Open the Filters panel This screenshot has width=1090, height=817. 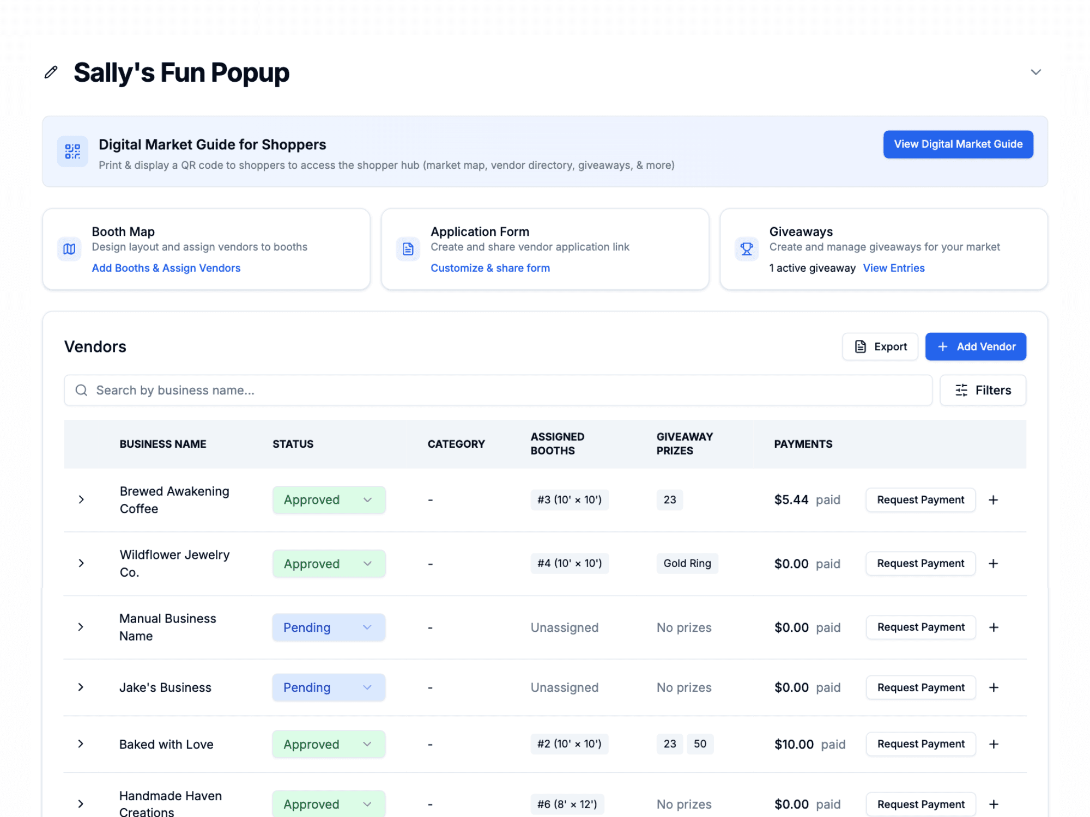(x=983, y=390)
